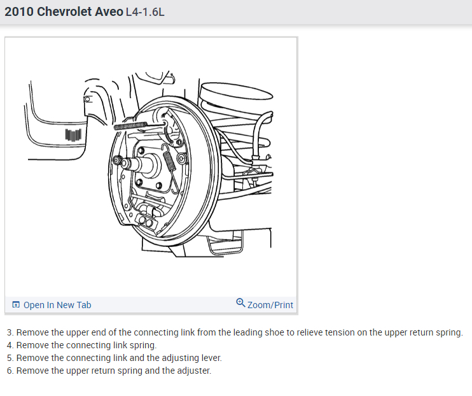Click the ribbed mud flap patch in diagram

(x=73, y=135)
